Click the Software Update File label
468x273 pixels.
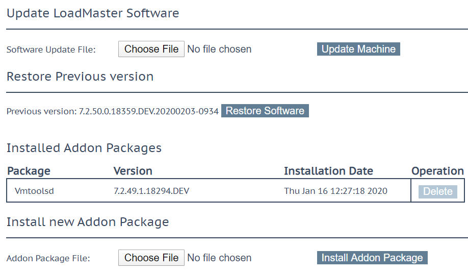pyautogui.click(x=51, y=49)
